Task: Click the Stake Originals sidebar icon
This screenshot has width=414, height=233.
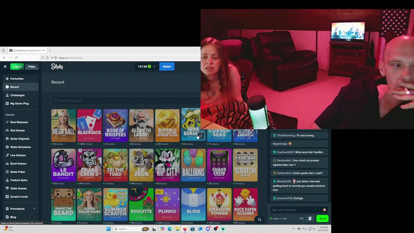Action: point(7,139)
